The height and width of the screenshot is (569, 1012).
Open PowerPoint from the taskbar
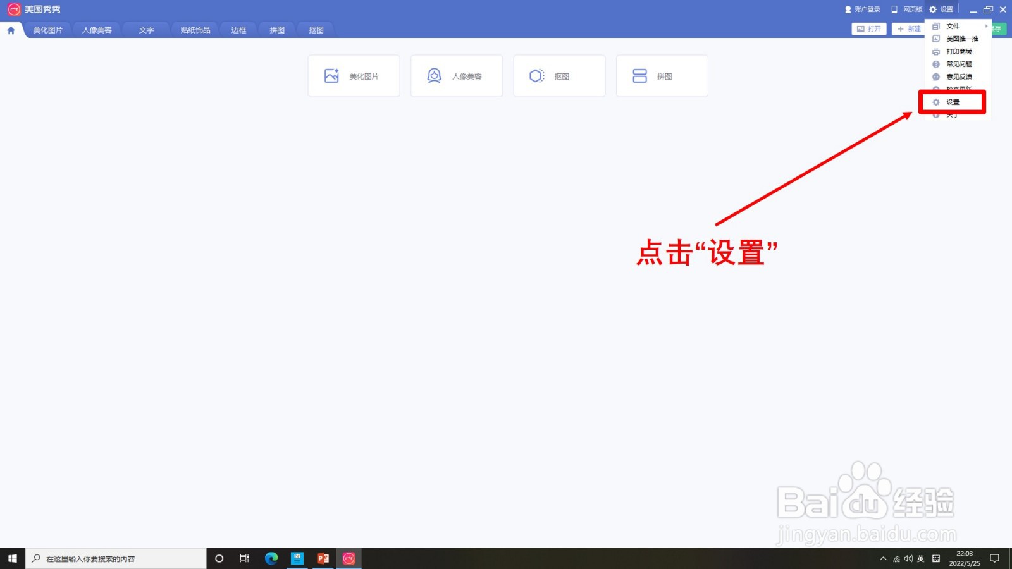(x=323, y=558)
